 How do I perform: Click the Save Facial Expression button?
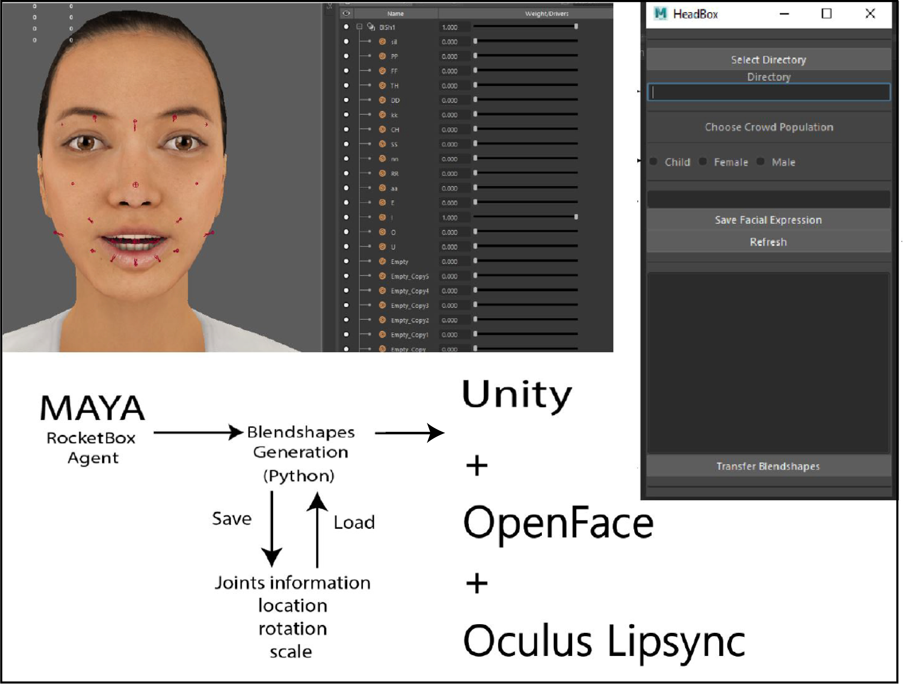(x=769, y=220)
